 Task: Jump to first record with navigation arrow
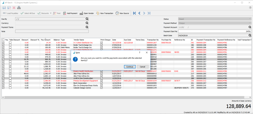point(134,13)
